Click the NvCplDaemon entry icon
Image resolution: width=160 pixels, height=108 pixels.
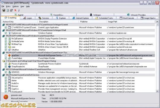[x=9, y=39]
